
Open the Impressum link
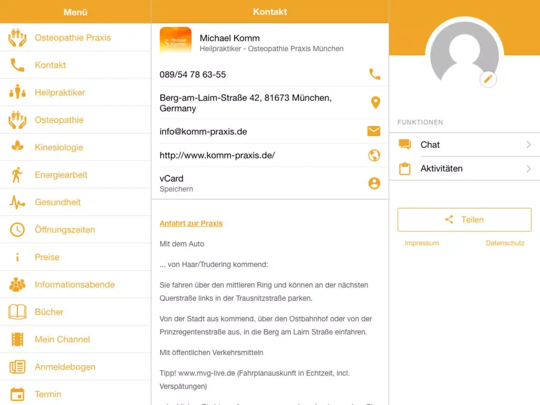422,243
